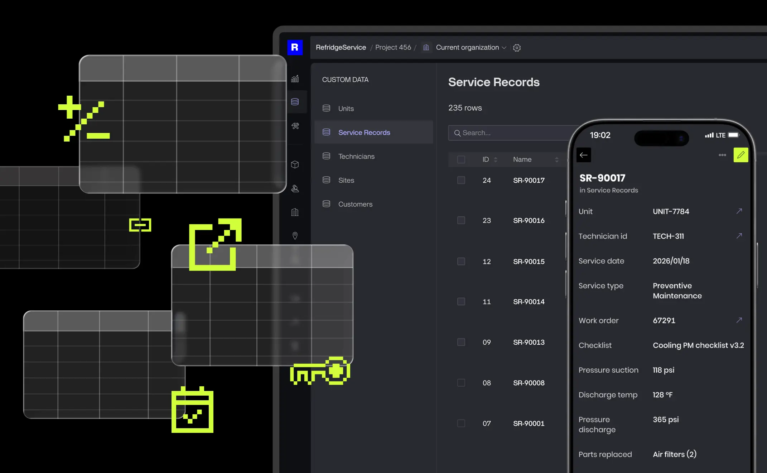
Task: Open the location pin panel in the sidebar
Action: click(x=295, y=236)
